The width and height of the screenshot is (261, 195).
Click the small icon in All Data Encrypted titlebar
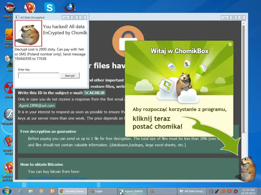[17, 17]
